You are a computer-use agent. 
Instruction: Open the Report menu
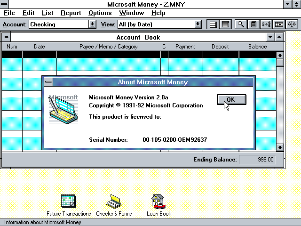71,13
